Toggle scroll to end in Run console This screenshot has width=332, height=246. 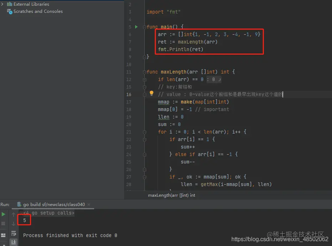14,242
